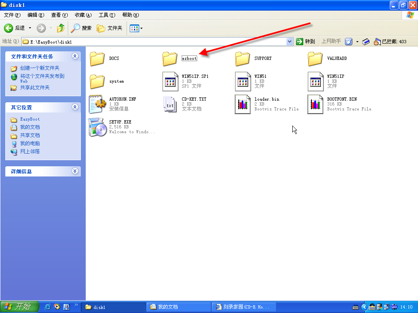The width and height of the screenshot is (418, 313).
Task: Select the WIN51 file icon
Action: (x=243, y=82)
